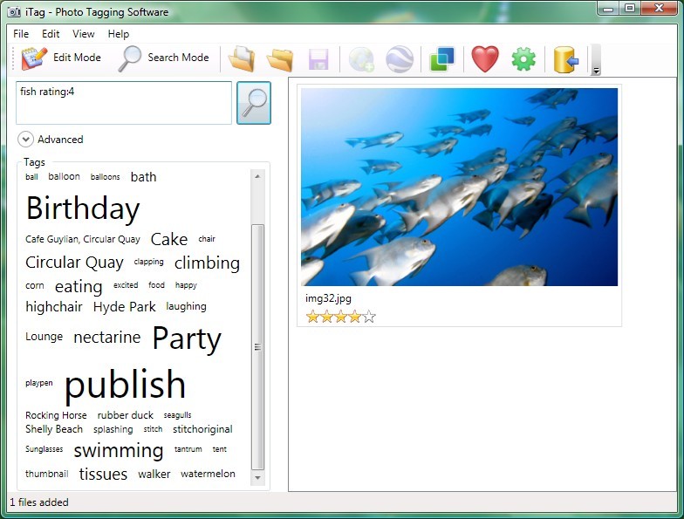Open settings via green gear icon
Image resolution: width=684 pixels, height=519 pixels.
(x=523, y=59)
